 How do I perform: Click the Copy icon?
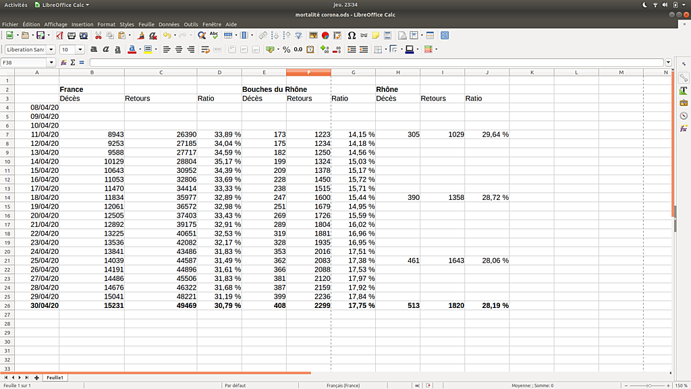[x=110, y=35]
